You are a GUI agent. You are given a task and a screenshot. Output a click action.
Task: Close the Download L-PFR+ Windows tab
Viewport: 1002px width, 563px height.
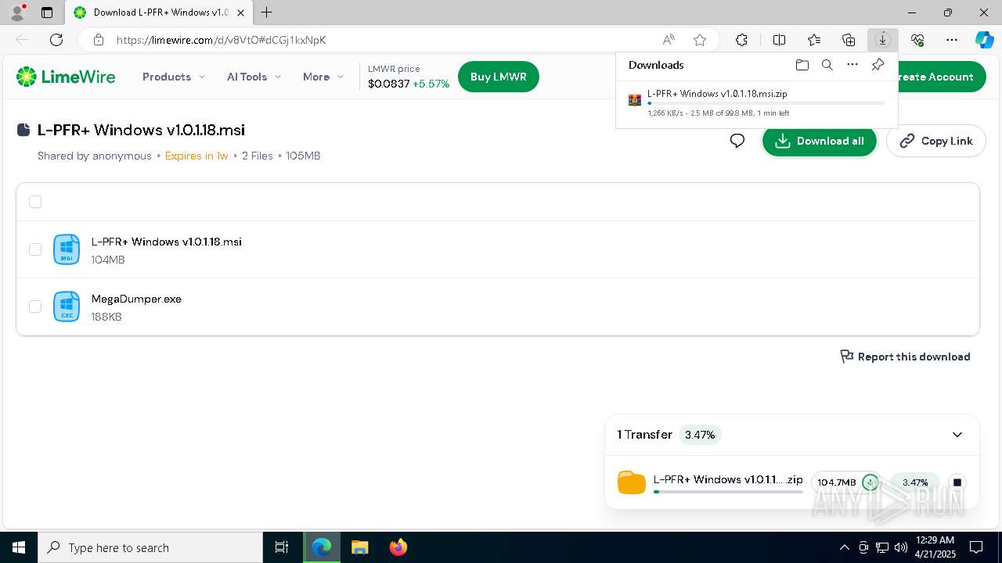tap(241, 13)
